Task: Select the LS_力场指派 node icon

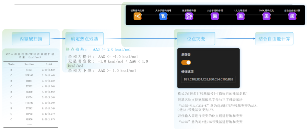Action: click(240, 17)
